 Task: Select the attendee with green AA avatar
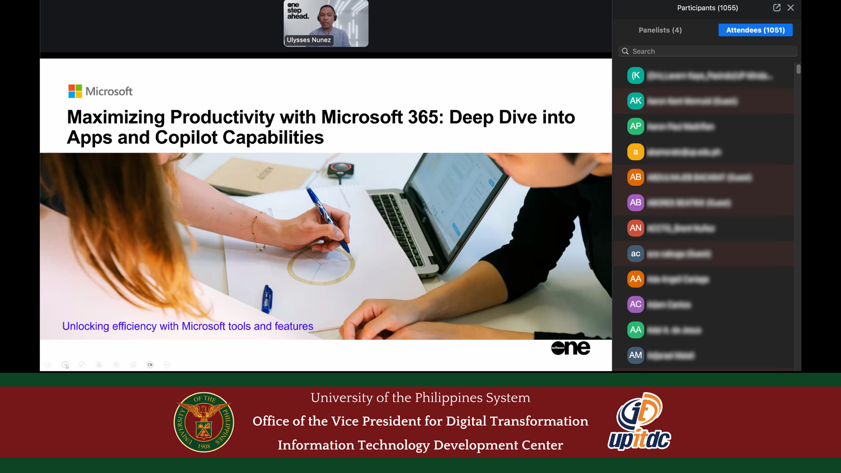click(704, 330)
